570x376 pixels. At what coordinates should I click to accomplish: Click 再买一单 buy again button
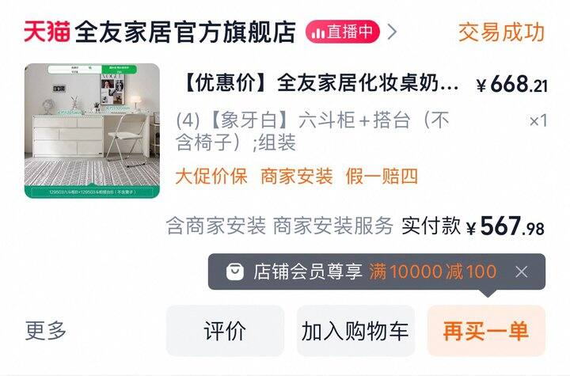[x=486, y=331]
